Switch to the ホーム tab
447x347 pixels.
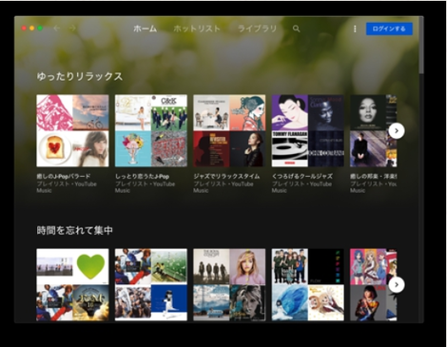tap(146, 29)
